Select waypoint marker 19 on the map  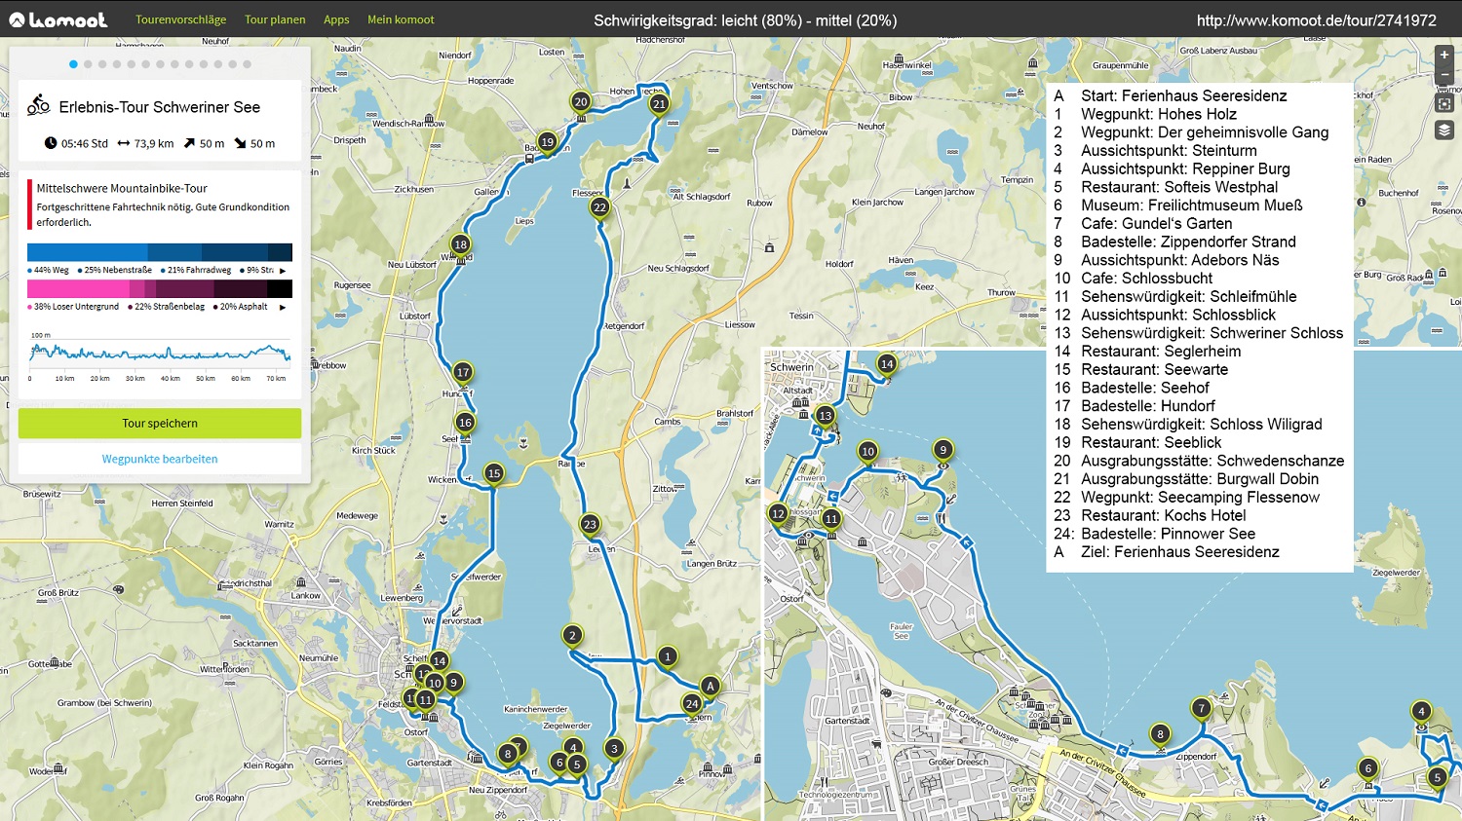tap(547, 141)
